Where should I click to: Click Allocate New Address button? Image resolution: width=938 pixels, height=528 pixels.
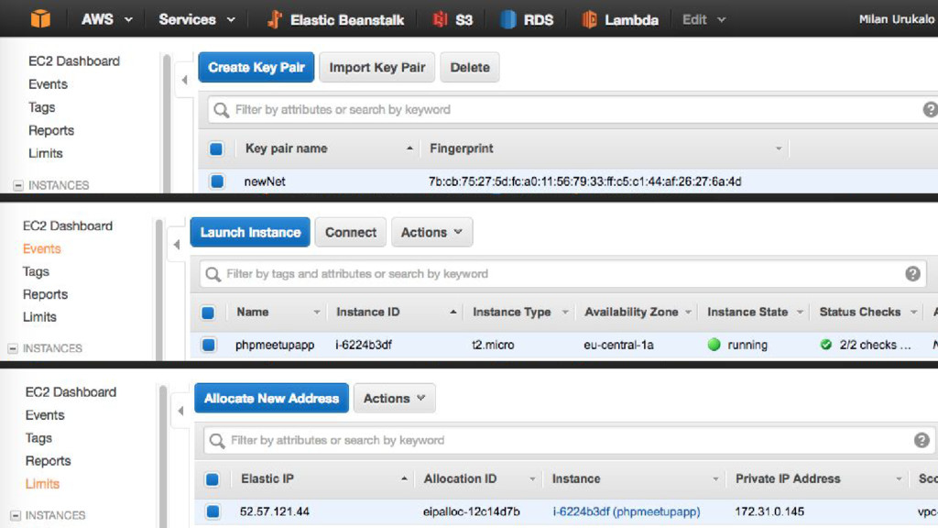click(x=271, y=398)
